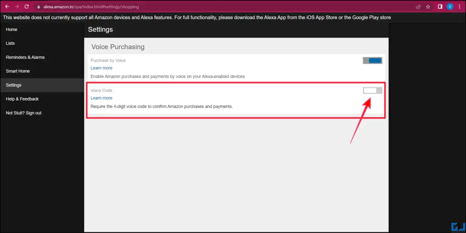The height and width of the screenshot is (233, 466).
Task: Reload the page with refresh icon
Action: coord(26,6)
